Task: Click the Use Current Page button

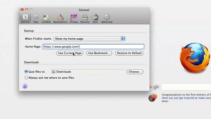Action: click(70, 53)
